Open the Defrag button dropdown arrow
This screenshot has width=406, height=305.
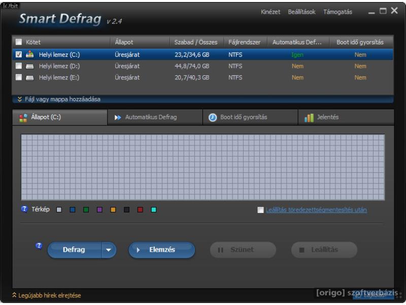[x=109, y=250]
